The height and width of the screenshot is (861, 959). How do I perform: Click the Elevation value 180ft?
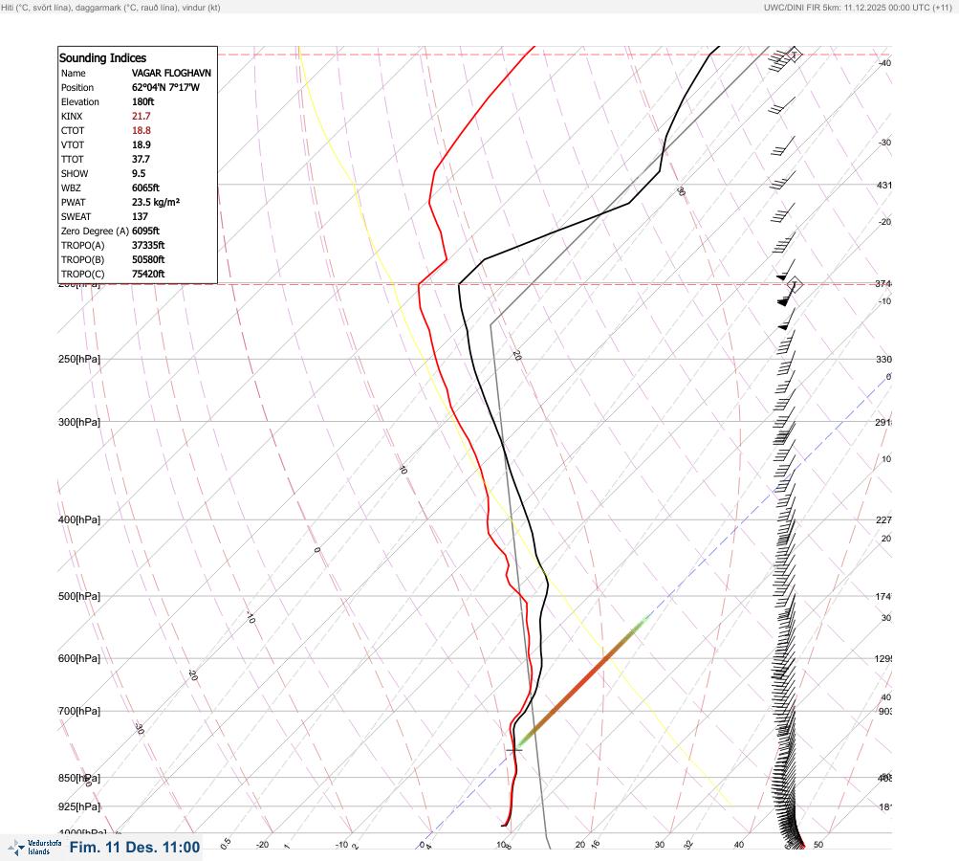(143, 101)
